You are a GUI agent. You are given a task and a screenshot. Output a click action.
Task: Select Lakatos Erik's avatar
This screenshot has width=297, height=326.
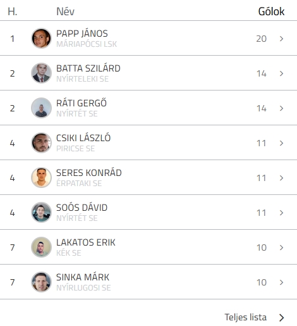[41, 248]
